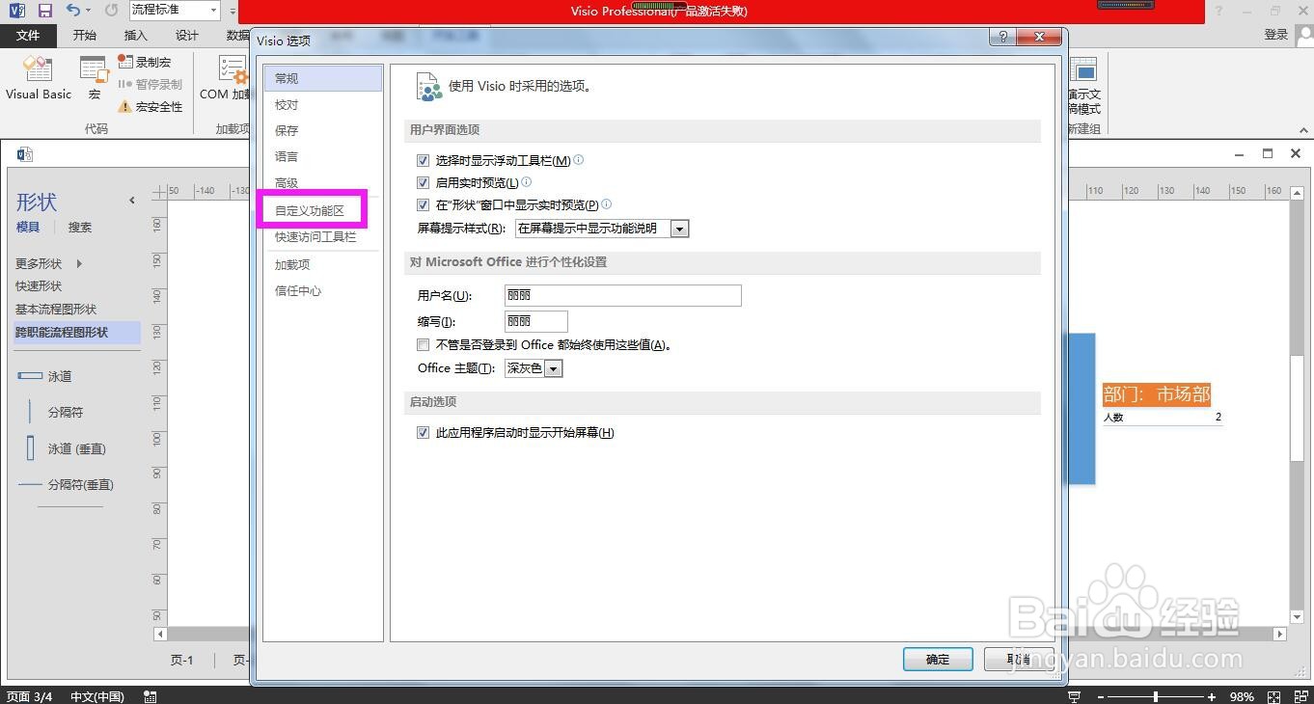Toggle 启用实时预览 checkbox
1314x704 pixels.
[x=423, y=182]
